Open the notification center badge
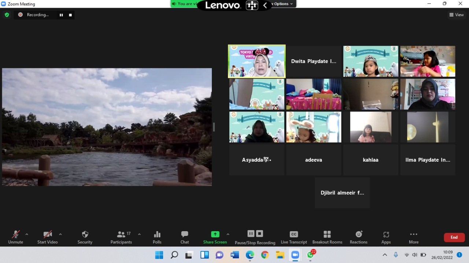 pyautogui.click(x=459, y=255)
